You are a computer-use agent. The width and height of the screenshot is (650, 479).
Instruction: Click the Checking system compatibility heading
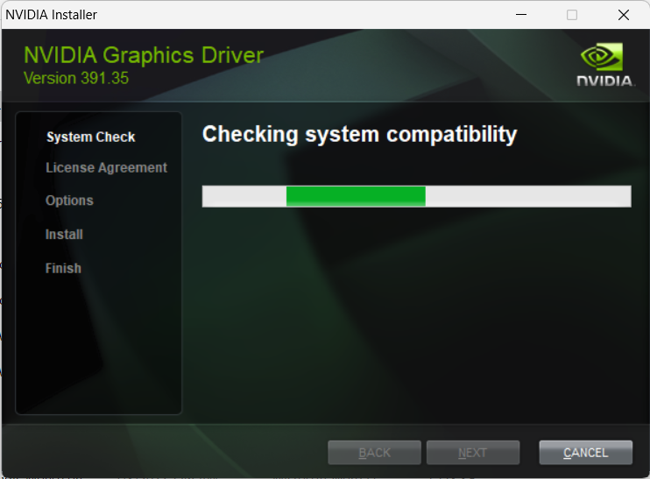pos(359,134)
